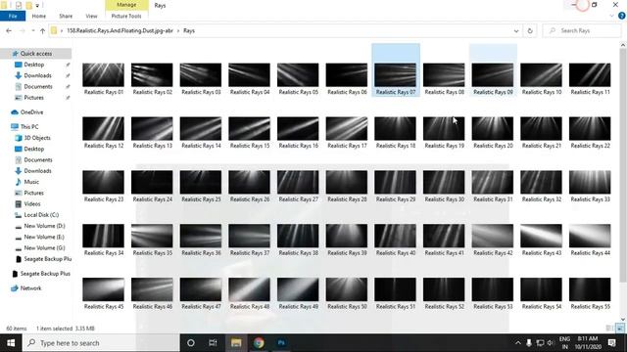Open Videos folder under This PC
The width and height of the screenshot is (627, 352).
[32, 204]
